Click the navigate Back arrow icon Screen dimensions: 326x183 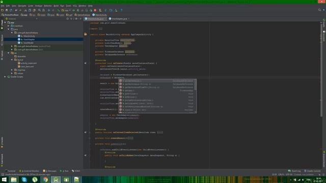click(x=49, y=10)
